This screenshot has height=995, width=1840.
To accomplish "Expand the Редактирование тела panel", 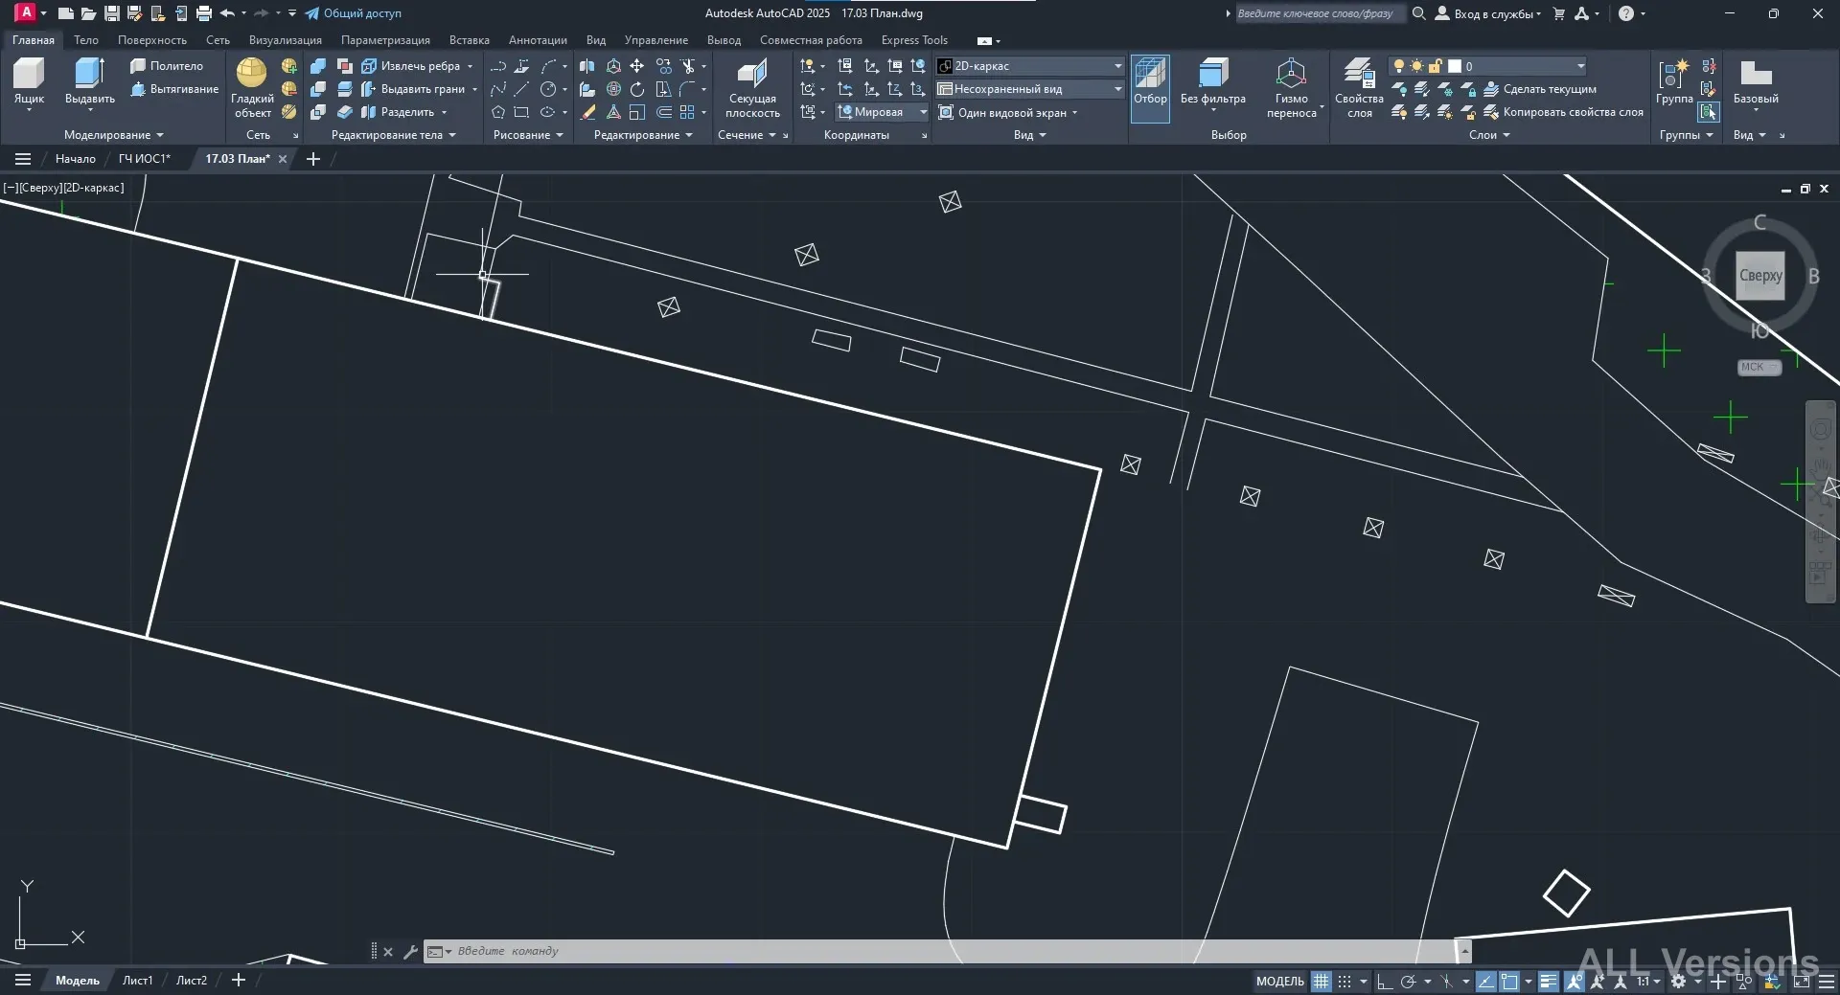I will pos(393,135).
